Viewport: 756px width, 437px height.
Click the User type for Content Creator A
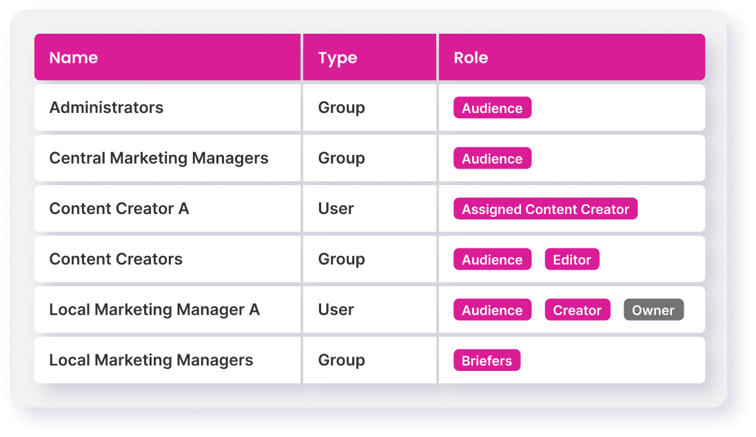pyautogui.click(x=336, y=209)
